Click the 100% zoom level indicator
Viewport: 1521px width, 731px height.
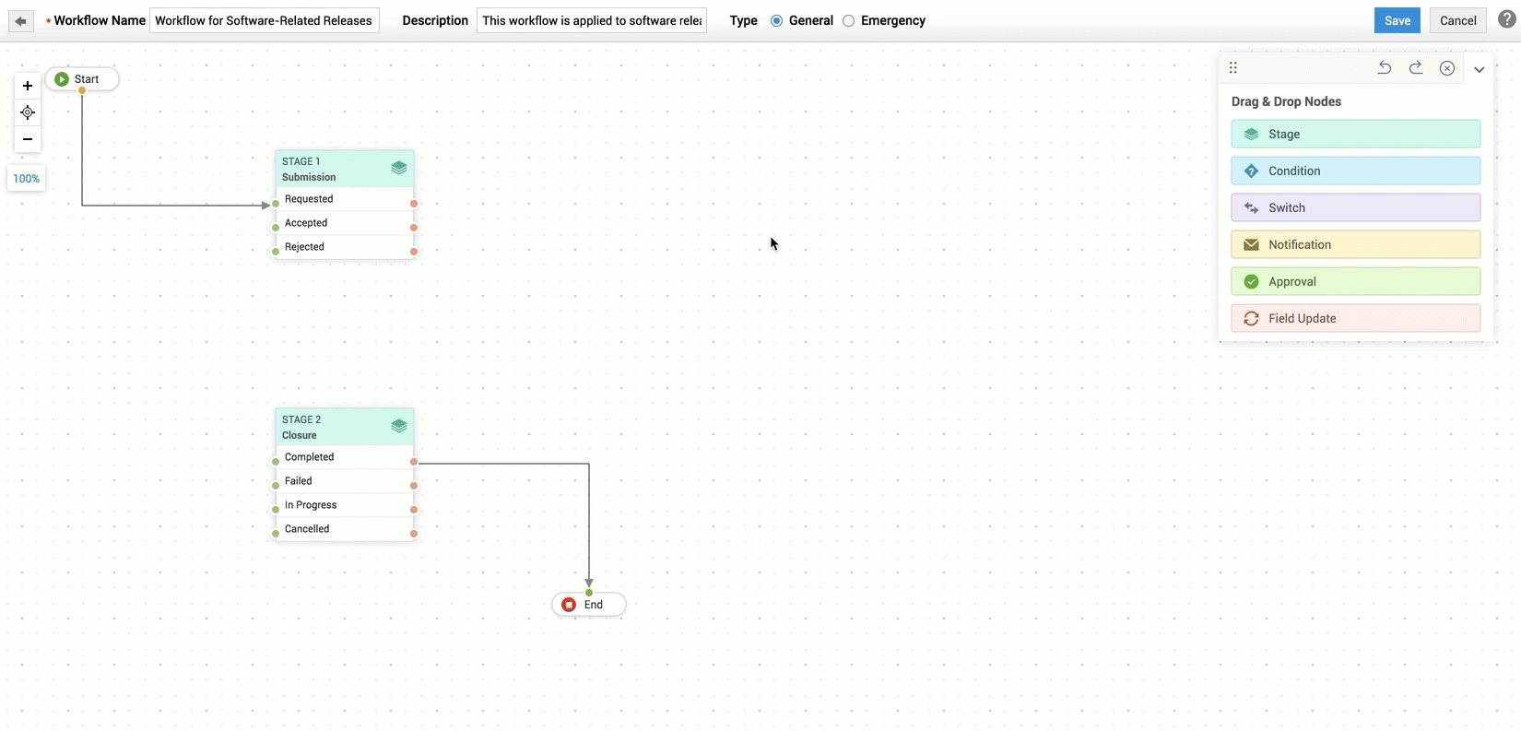tap(26, 179)
